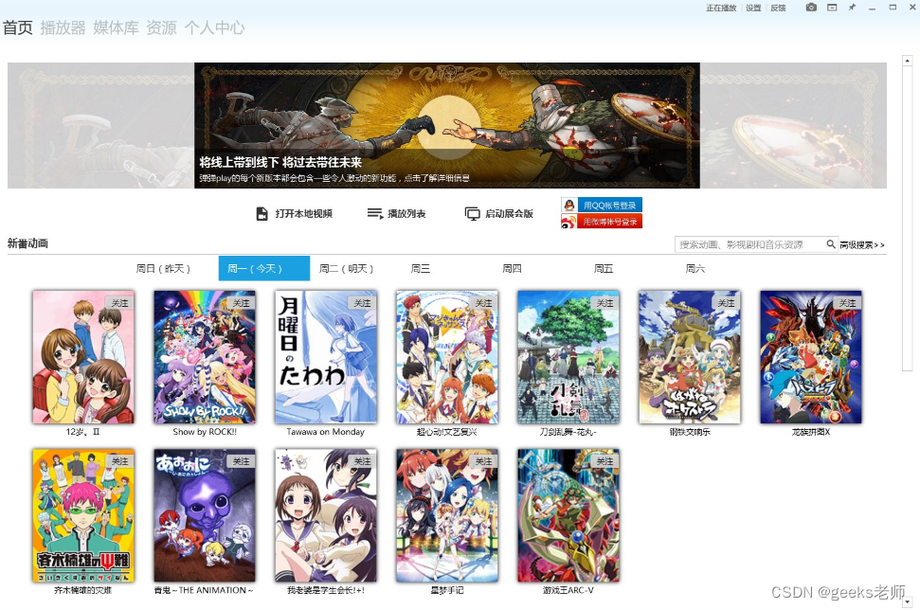Screen dimensions: 920x610
Task: Open the 我老婆是学生会长!+! poster
Action: [326, 515]
